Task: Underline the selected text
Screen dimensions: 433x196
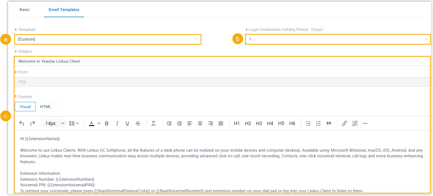Action: click(x=127, y=123)
